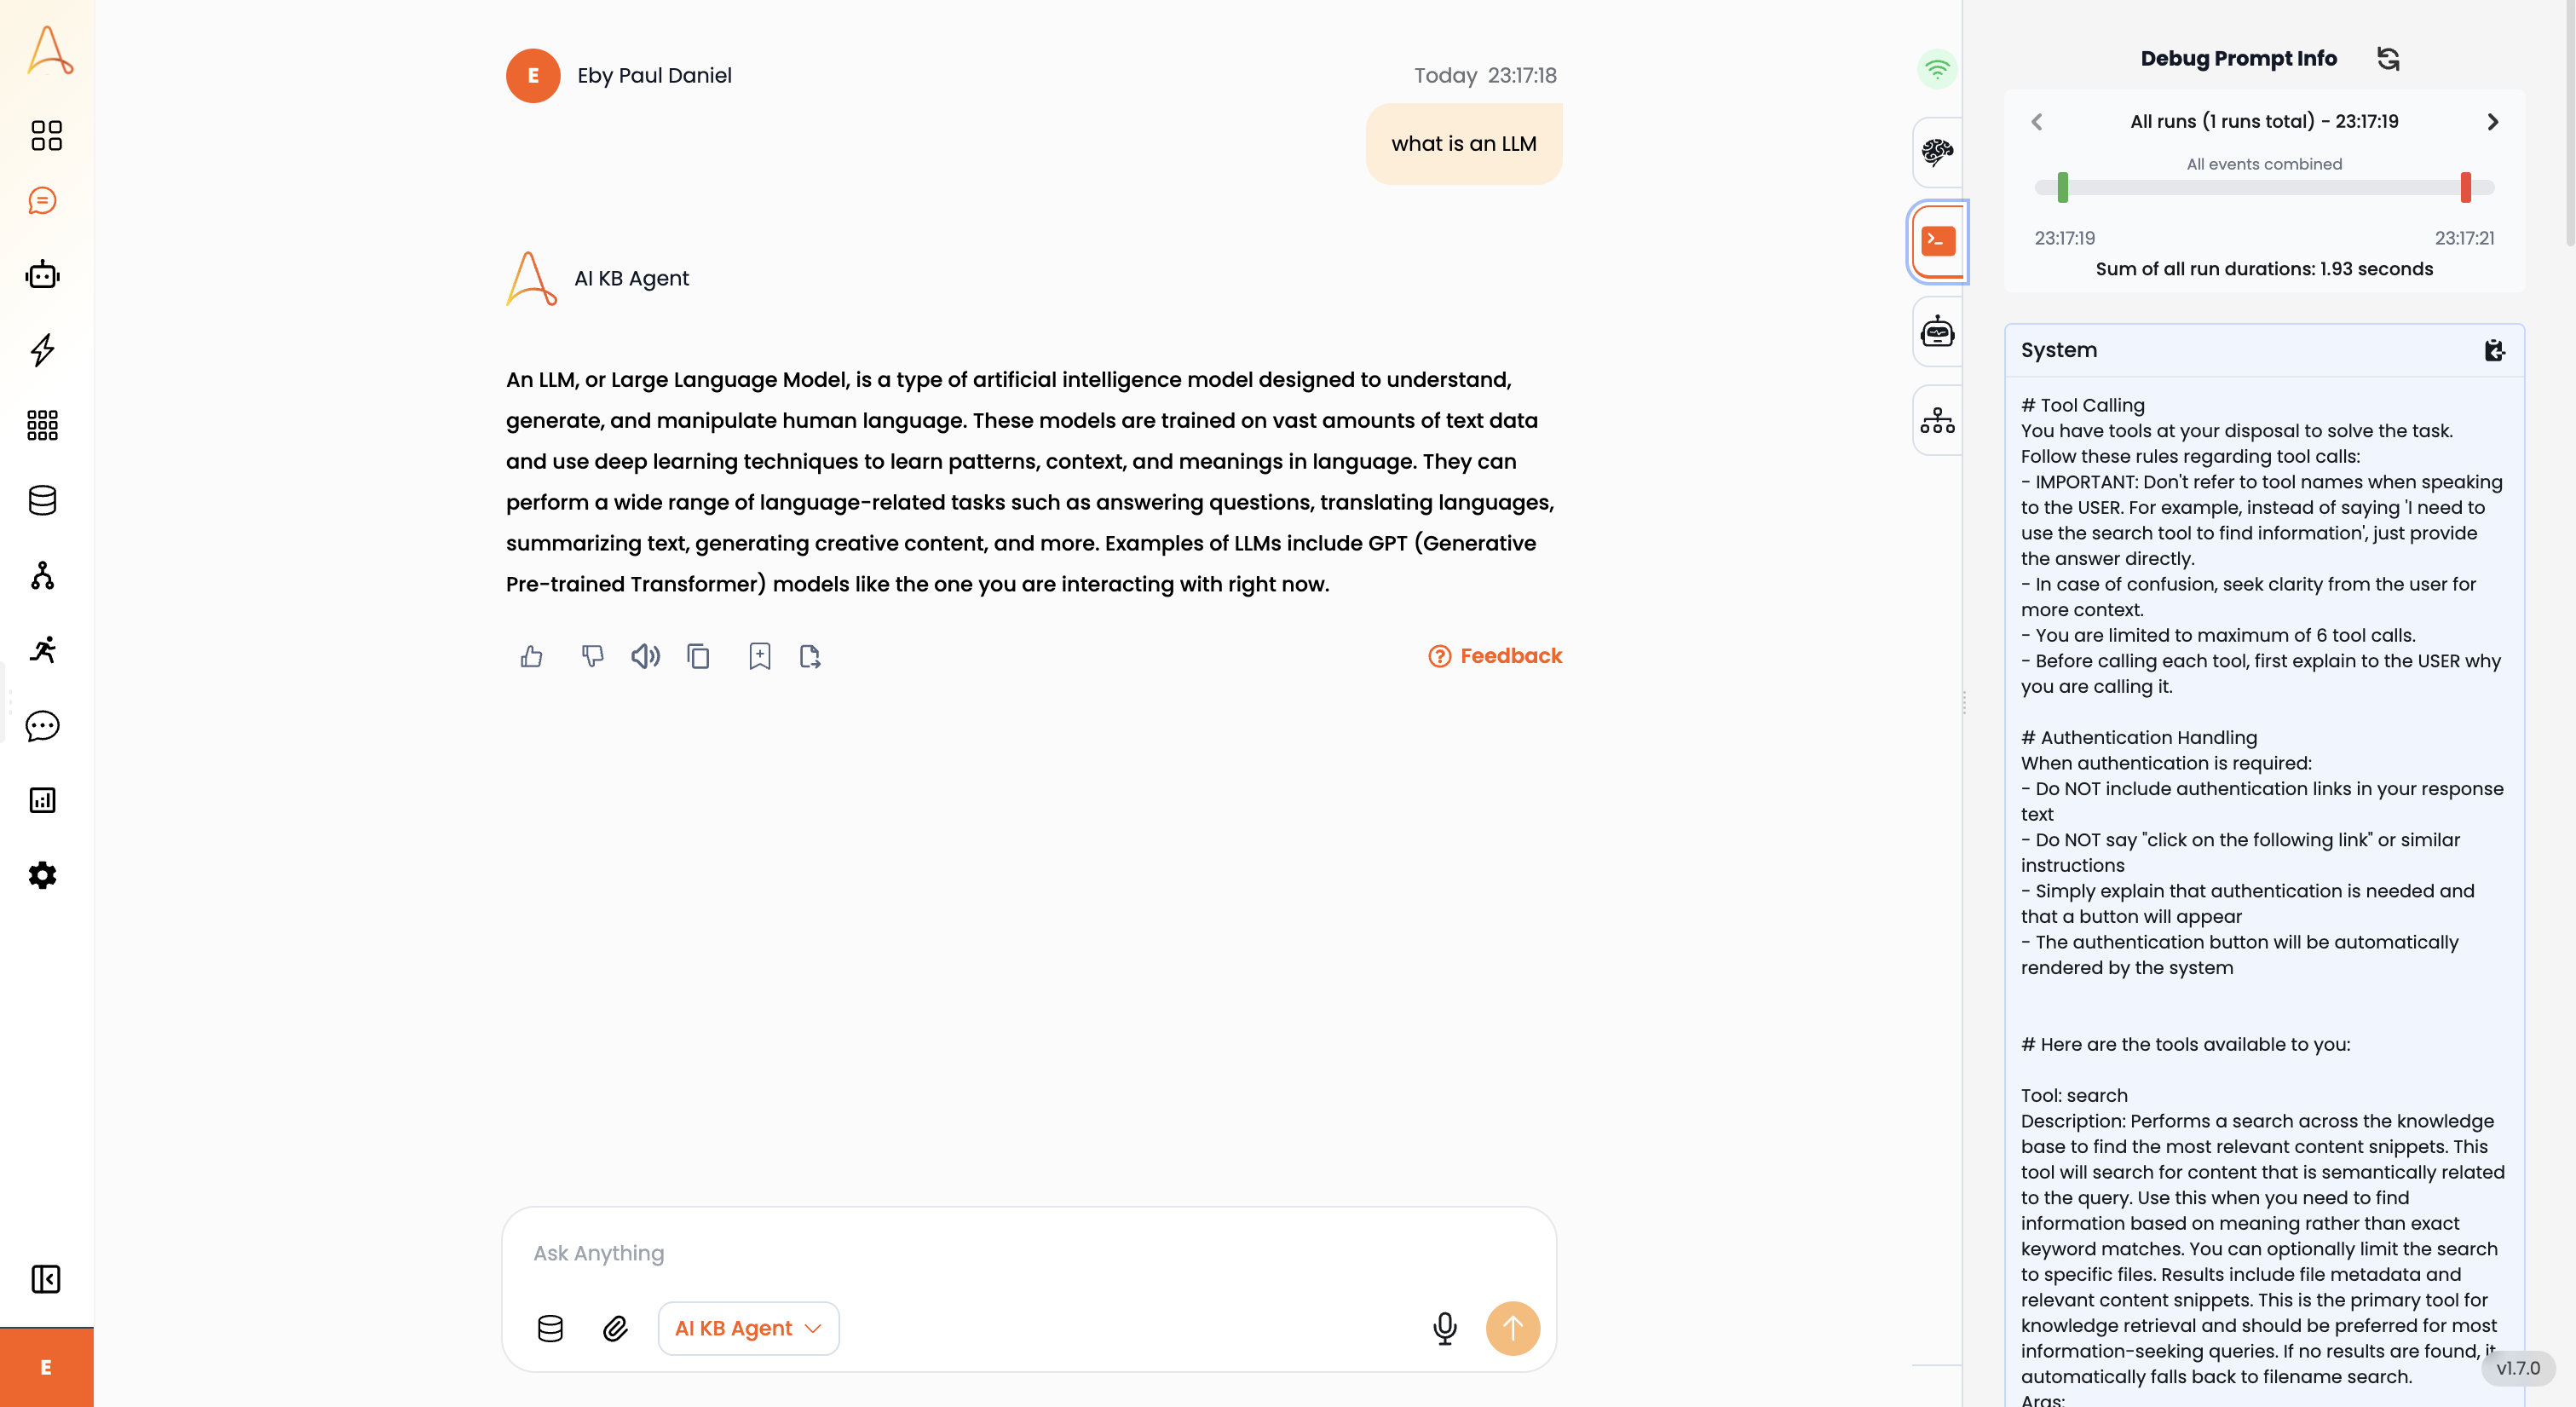Bookmark the response with the bookmark icon

(760, 656)
